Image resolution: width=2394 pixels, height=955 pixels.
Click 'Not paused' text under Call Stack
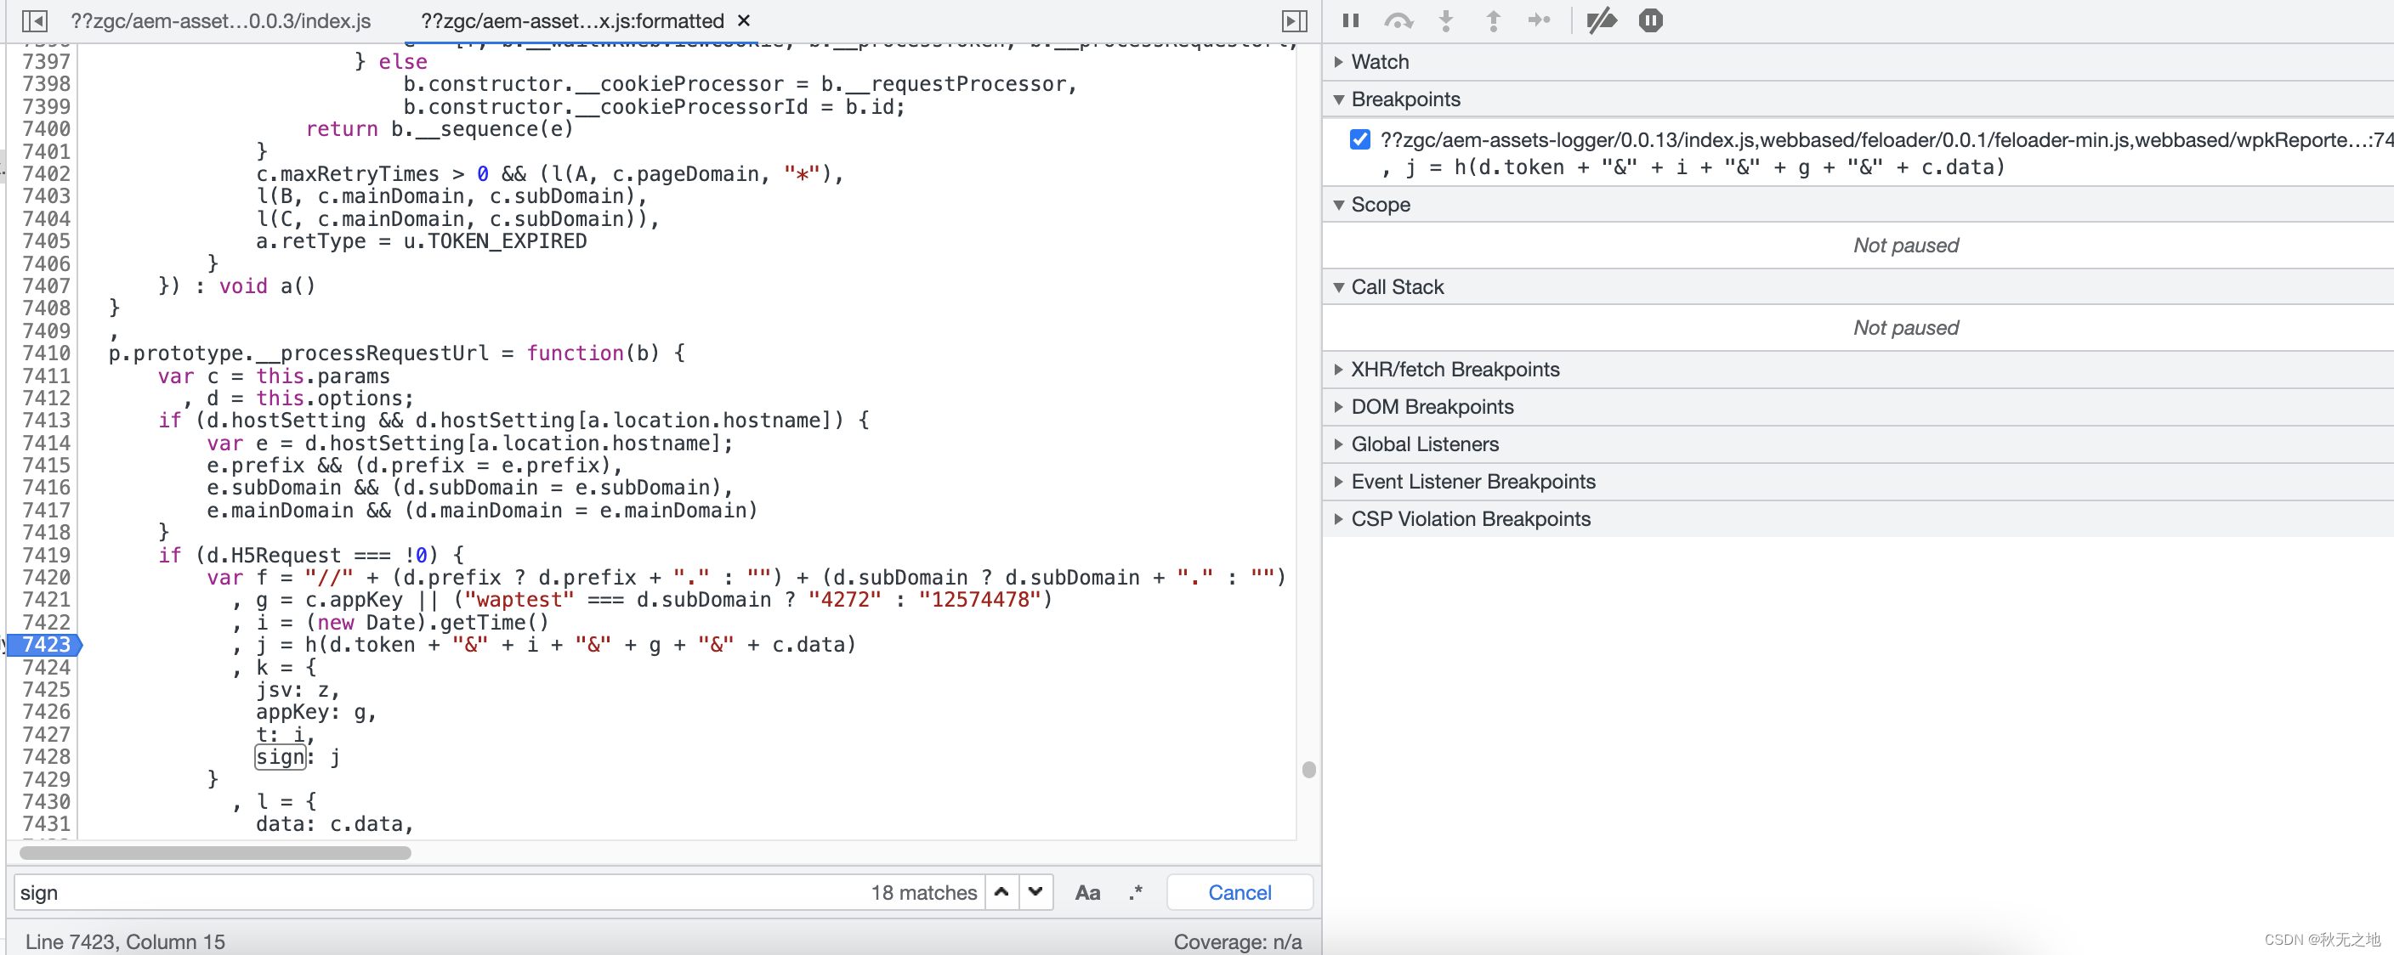pos(1905,328)
